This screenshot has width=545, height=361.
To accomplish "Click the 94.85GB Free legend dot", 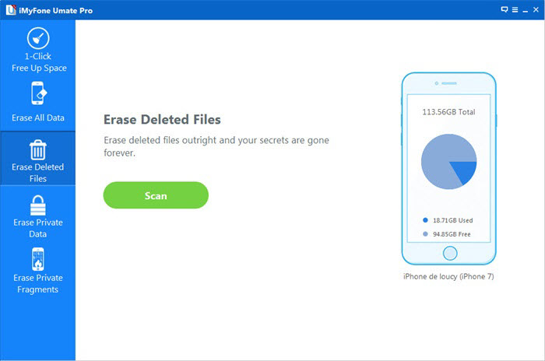I will click(x=424, y=233).
